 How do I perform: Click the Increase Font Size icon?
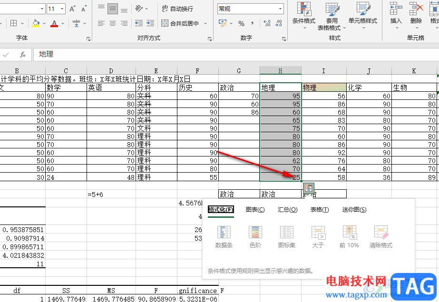pyautogui.click(x=72, y=9)
